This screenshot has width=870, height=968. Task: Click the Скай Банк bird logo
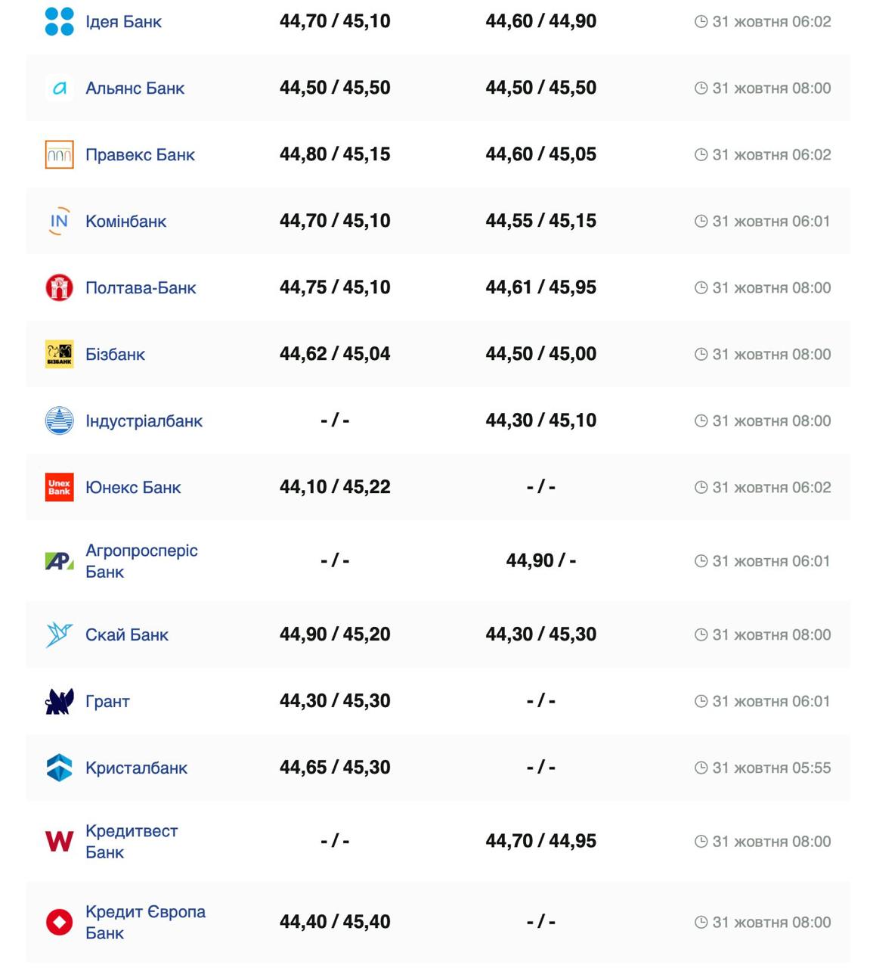coord(60,634)
